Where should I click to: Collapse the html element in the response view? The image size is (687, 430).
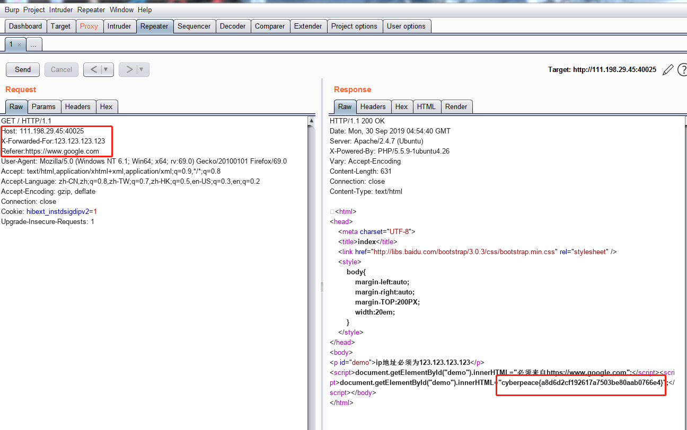(332, 211)
